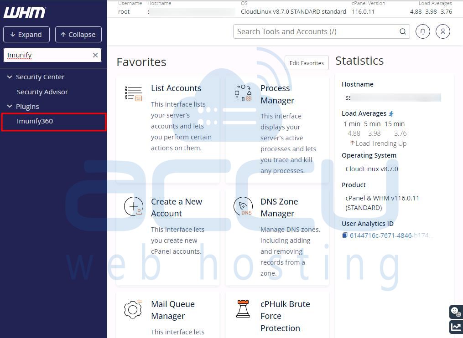Clear the sidebar search with the X
Viewport: 463px width, 338px height.
point(95,55)
